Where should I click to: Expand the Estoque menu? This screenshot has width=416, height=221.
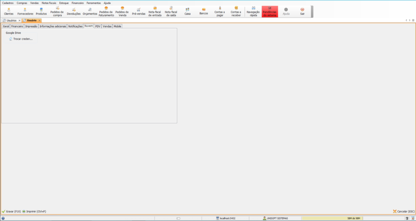tap(64, 3)
